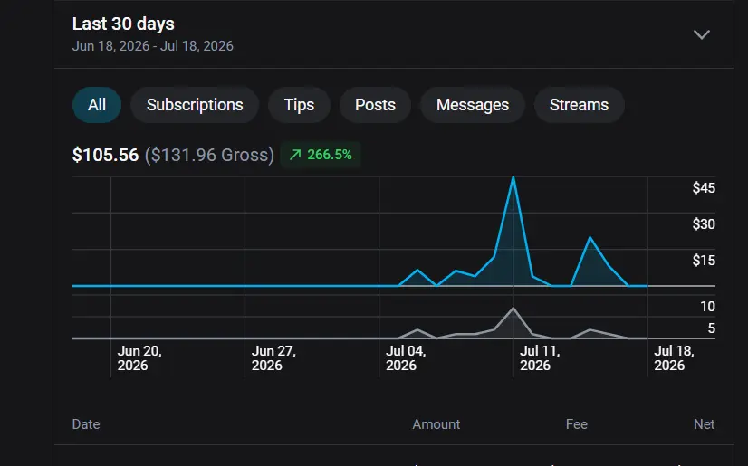Viewport: 748px width, 466px height.
Task: Show the Posts earnings filter
Action: [x=375, y=105]
